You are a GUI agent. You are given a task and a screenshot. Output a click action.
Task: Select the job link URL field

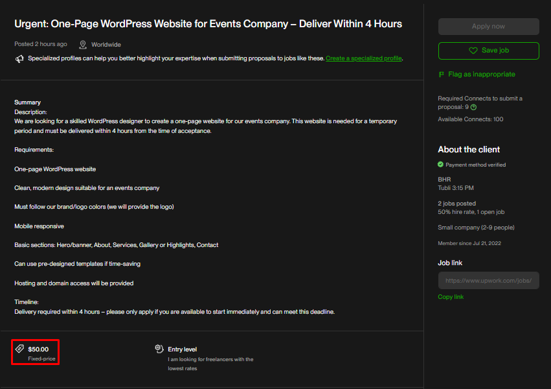pos(488,280)
